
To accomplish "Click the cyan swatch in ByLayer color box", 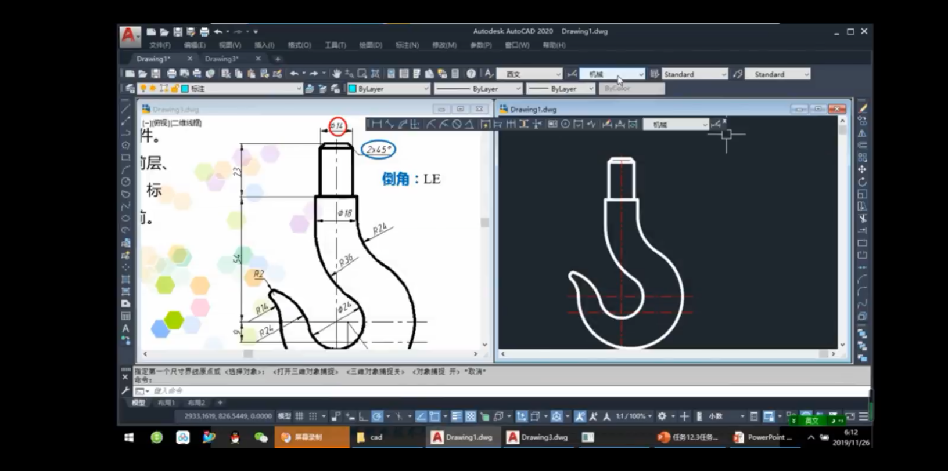I will tap(352, 89).
